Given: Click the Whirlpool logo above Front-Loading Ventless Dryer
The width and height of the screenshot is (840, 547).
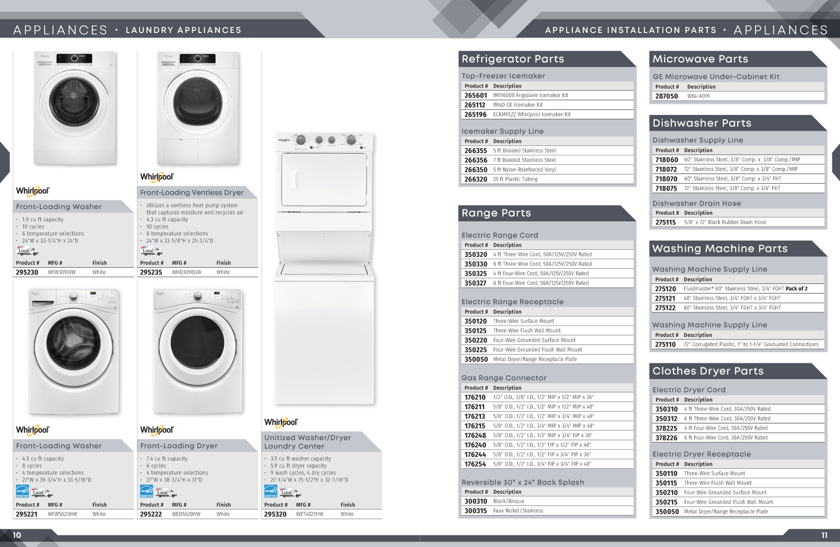Looking at the screenshot, I should pyautogui.click(x=156, y=177).
